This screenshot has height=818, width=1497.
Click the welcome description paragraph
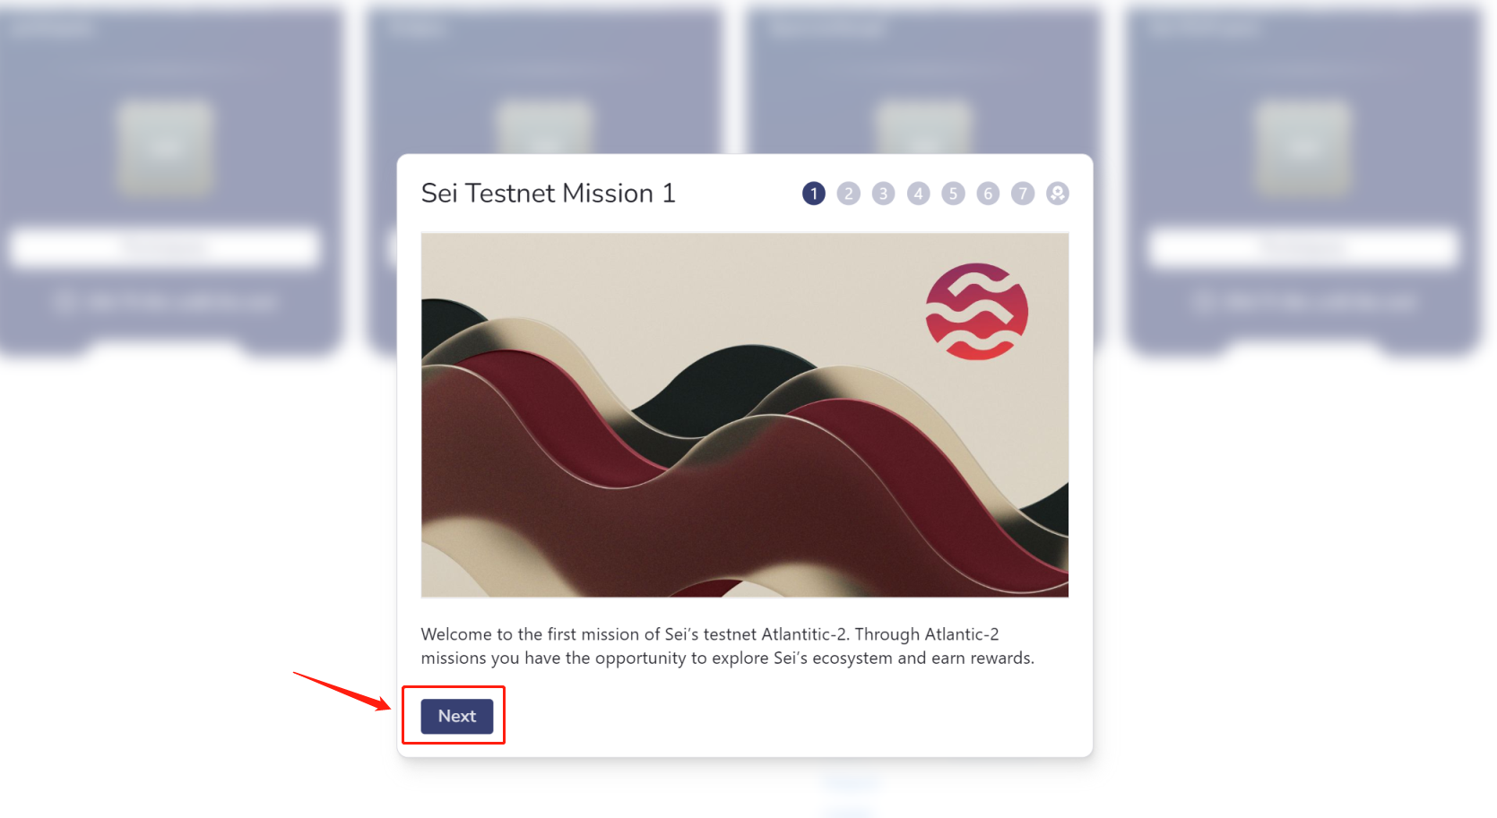click(728, 646)
